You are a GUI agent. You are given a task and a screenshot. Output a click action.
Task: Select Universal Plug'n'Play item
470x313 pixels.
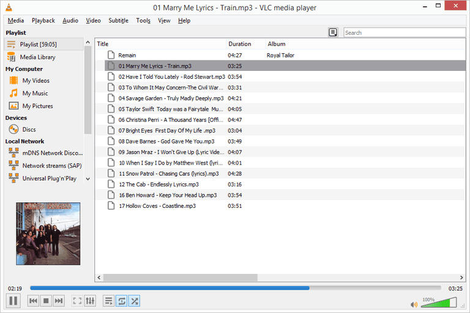pyautogui.click(x=44, y=179)
